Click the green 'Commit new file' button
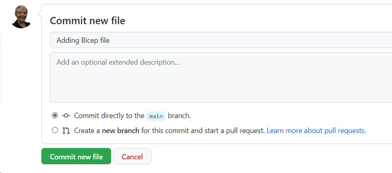Viewport: 392px width, 173px height. (x=76, y=156)
